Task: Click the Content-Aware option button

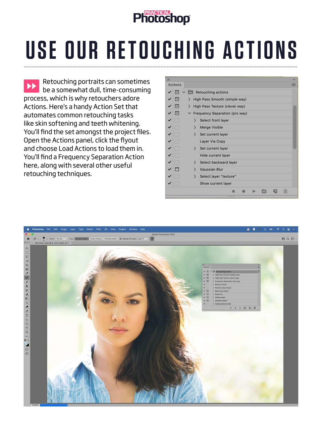Action: point(82,238)
